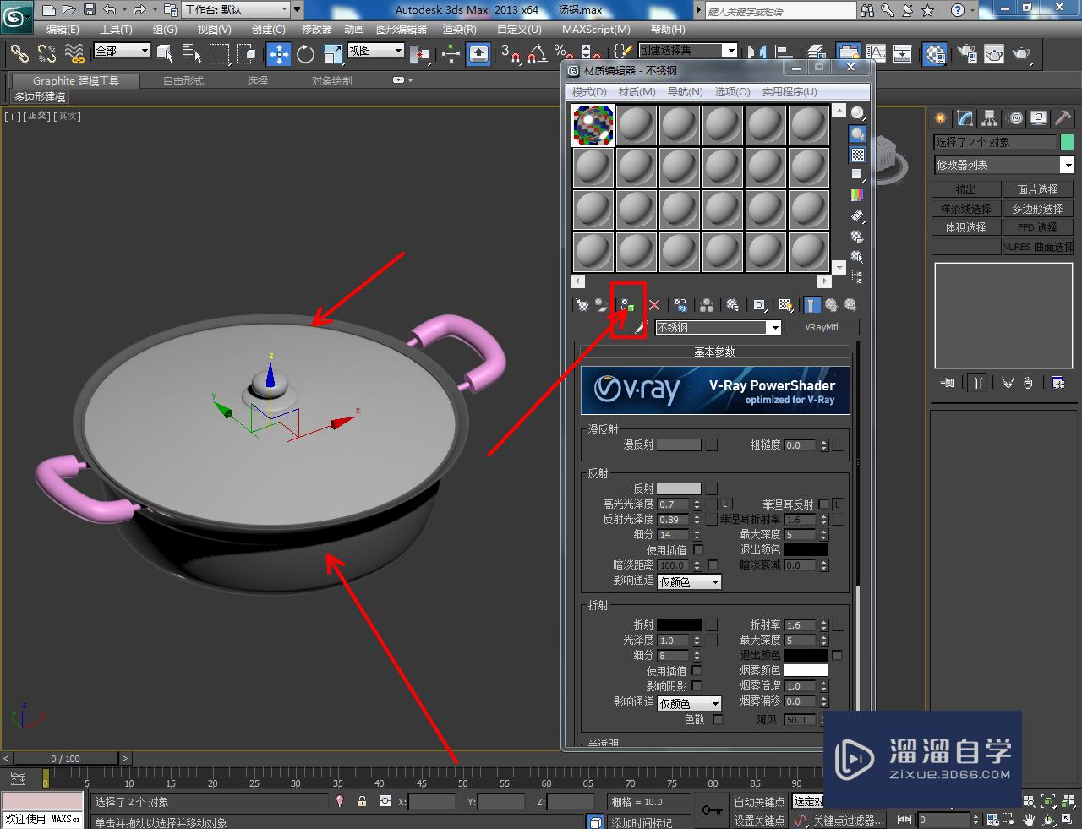
Task: Open 视图 reference coordinate dropdown
Action: coord(376,51)
